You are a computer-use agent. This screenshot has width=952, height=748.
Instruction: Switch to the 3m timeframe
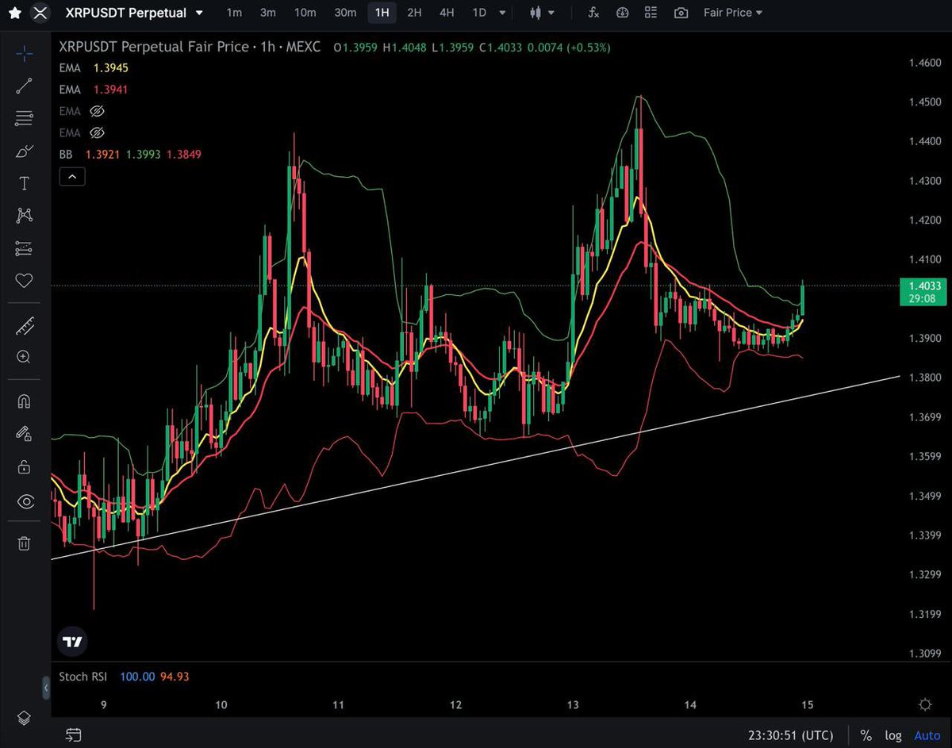click(x=268, y=13)
